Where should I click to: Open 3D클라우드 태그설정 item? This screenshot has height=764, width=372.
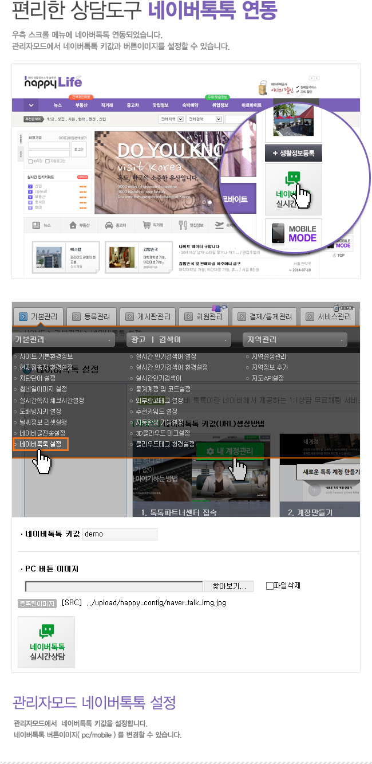coord(162,433)
